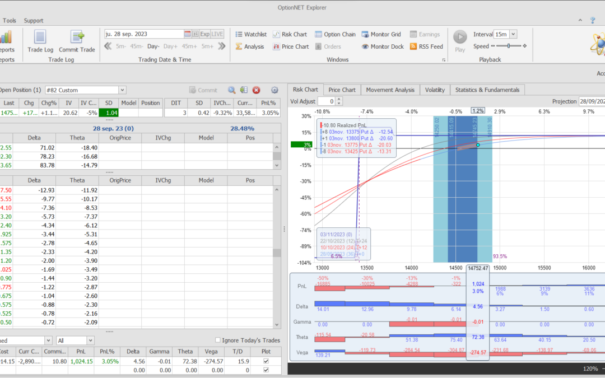Open the calendar date picker
The image size is (605, 378).
coord(188,34)
